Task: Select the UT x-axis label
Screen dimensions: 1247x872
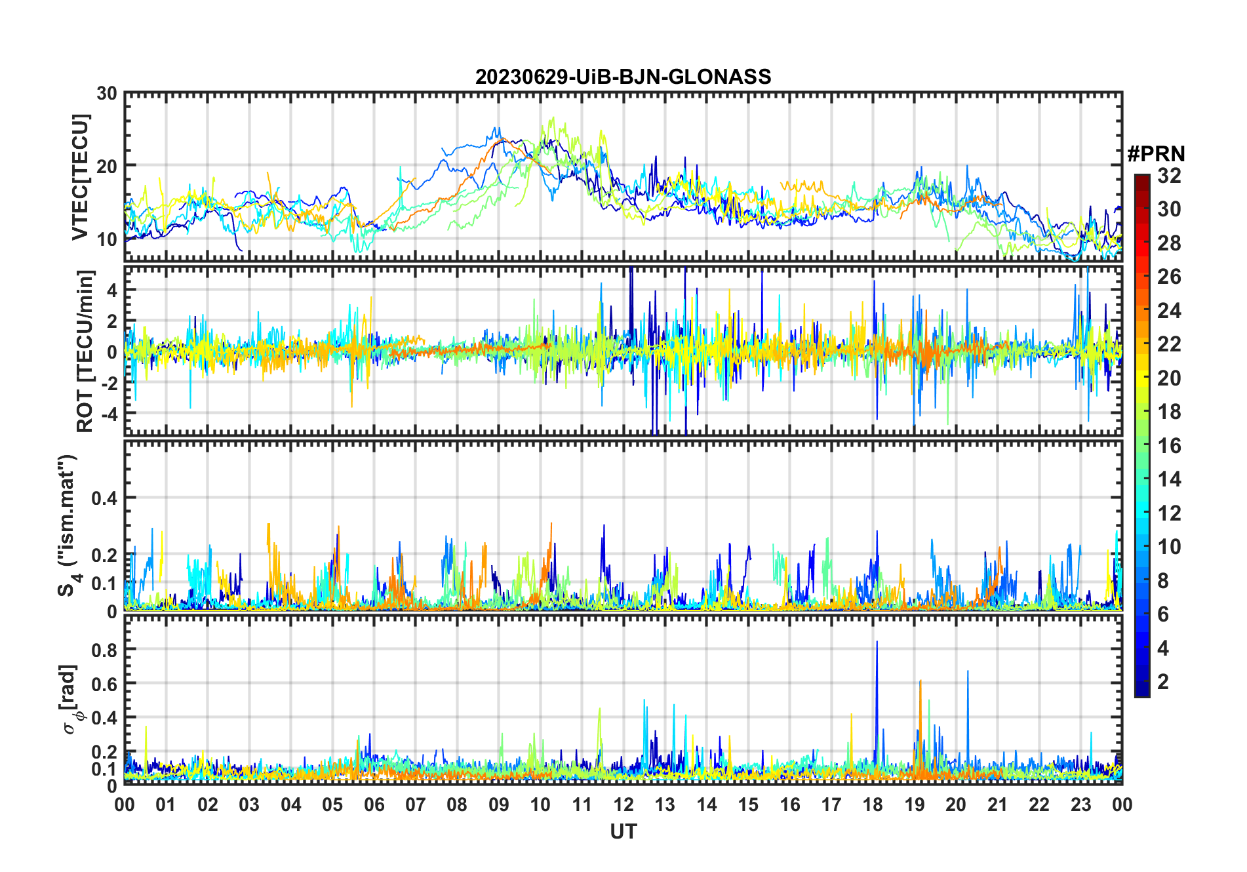Action: pos(623,832)
